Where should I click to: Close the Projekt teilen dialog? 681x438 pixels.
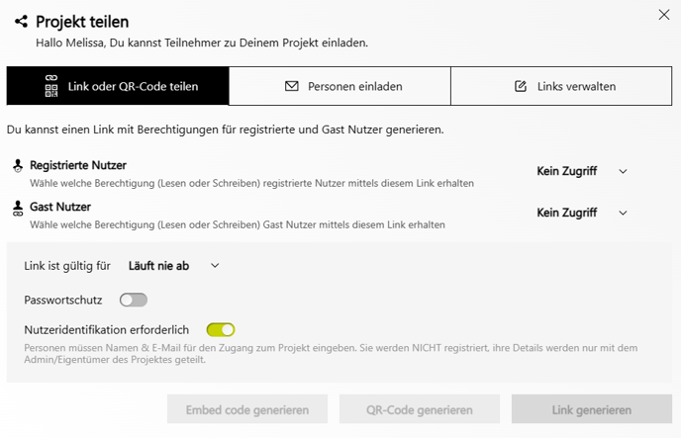pyautogui.click(x=663, y=15)
